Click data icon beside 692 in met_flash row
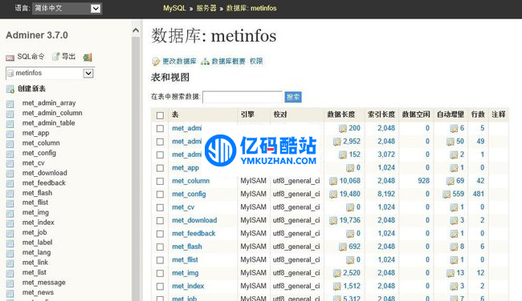The height and width of the screenshot is (301, 522). tap(343, 247)
